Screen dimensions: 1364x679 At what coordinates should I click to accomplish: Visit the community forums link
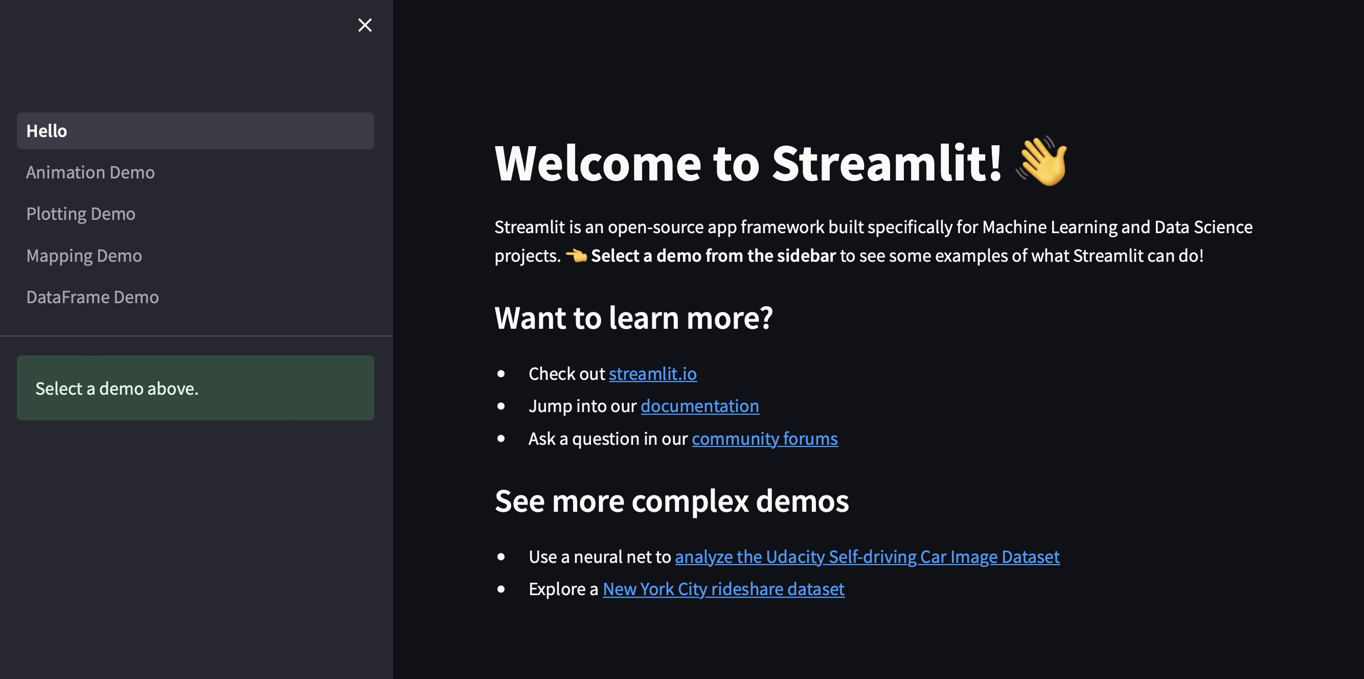coord(764,439)
